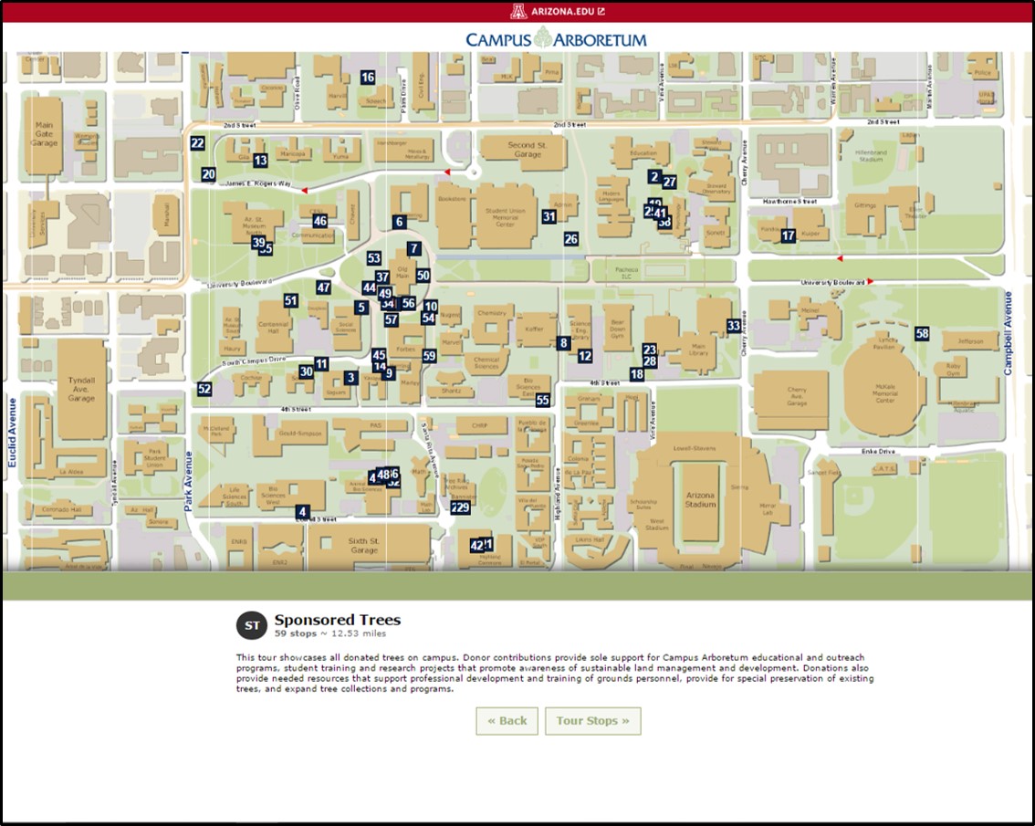Open tour stop marker 49
This screenshot has width=1035, height=826.
tap(385, 294)
